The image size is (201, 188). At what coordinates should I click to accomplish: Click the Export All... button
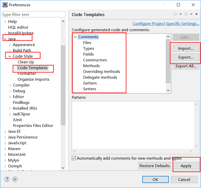[x=186, y=66]
